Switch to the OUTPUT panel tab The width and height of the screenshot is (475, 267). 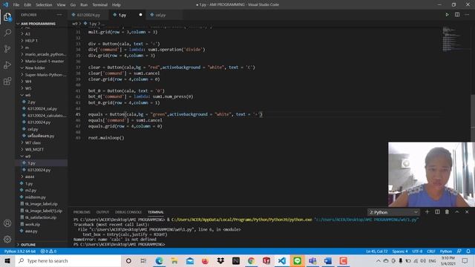pyautogui.click(x=102, y=212)
